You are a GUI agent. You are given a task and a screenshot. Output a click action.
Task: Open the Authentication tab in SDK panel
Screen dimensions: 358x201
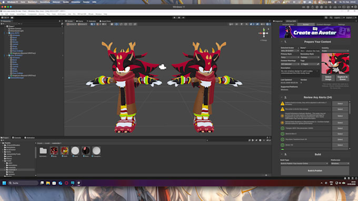[x=288, y=25]
